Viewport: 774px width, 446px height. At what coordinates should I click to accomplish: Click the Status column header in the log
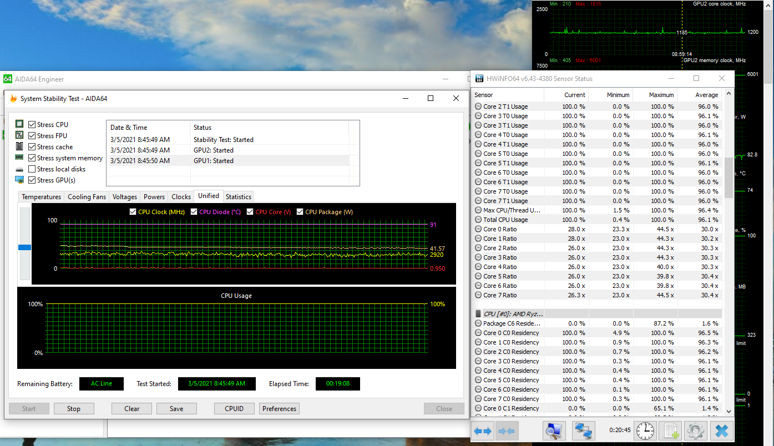[270, 128]
